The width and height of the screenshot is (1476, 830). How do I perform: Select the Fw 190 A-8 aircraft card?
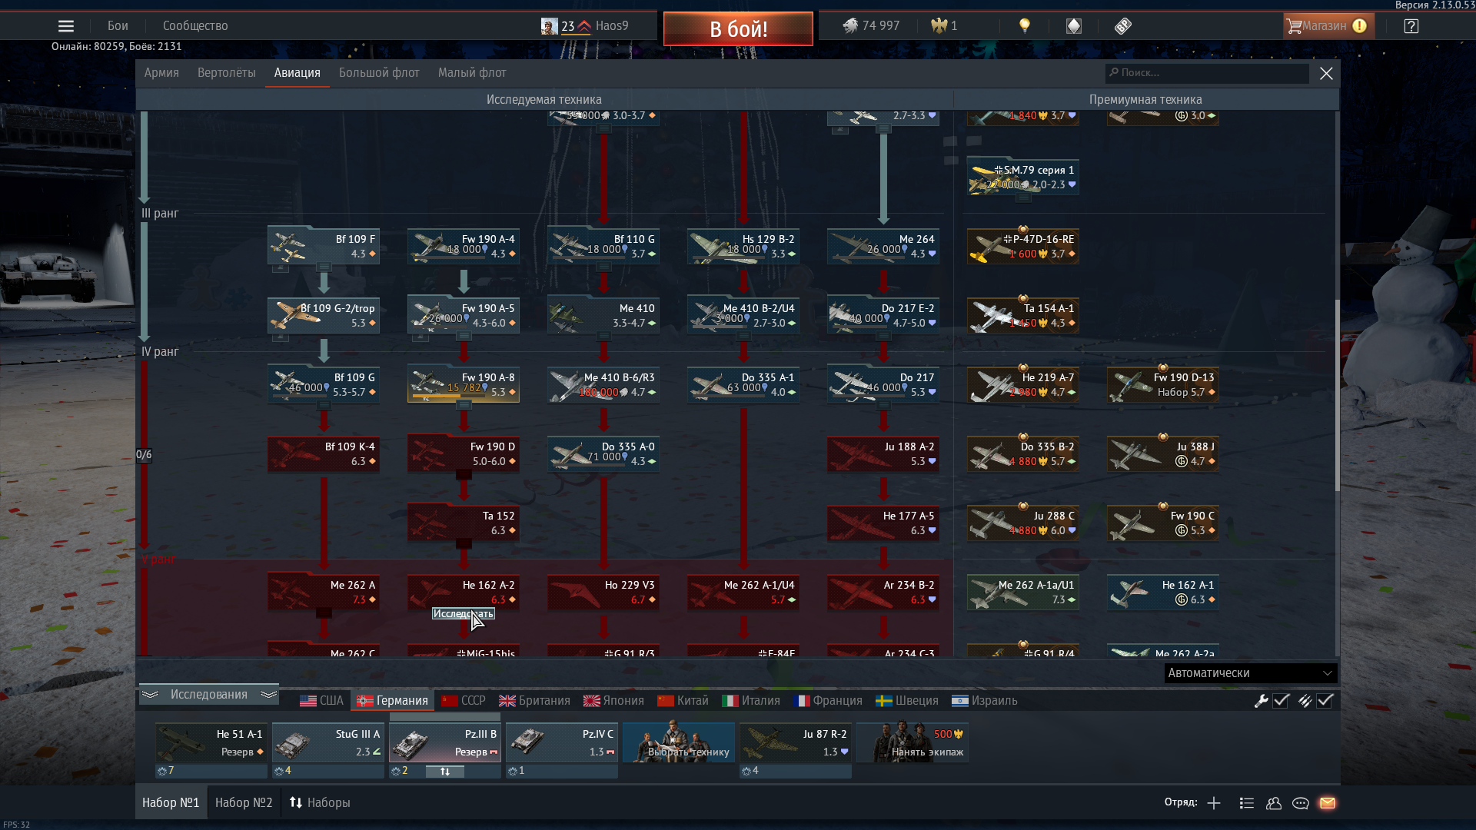tap(464, 385)
